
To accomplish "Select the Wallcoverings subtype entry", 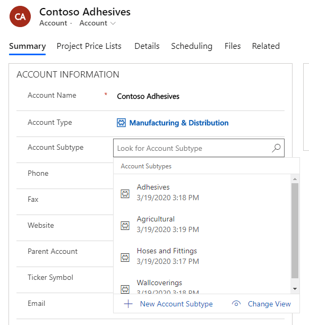I will 202,286.
